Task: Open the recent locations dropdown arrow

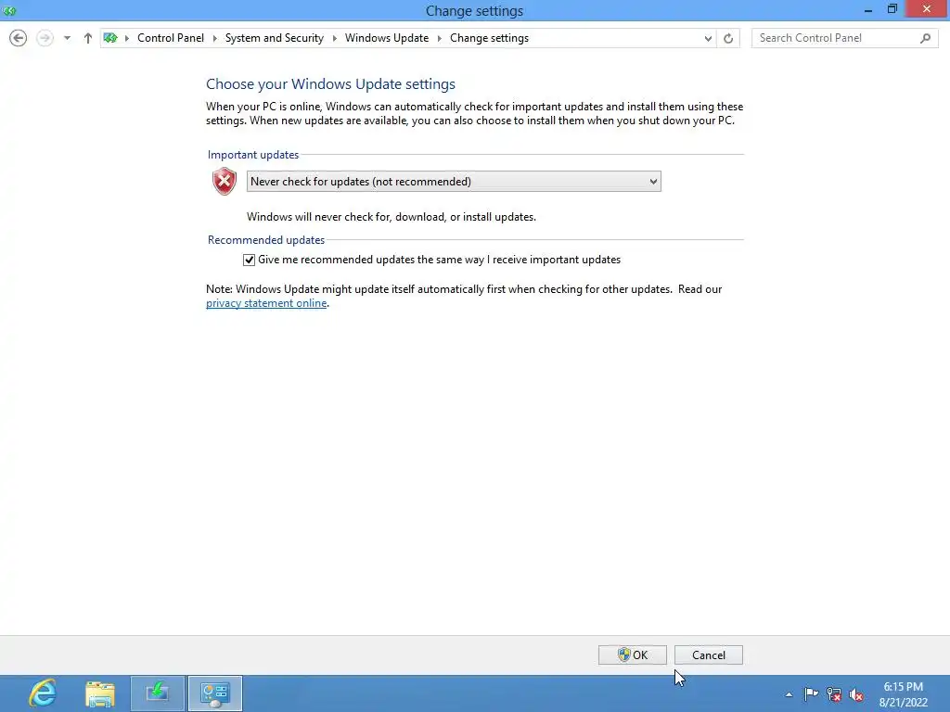Action: point(67,38)
